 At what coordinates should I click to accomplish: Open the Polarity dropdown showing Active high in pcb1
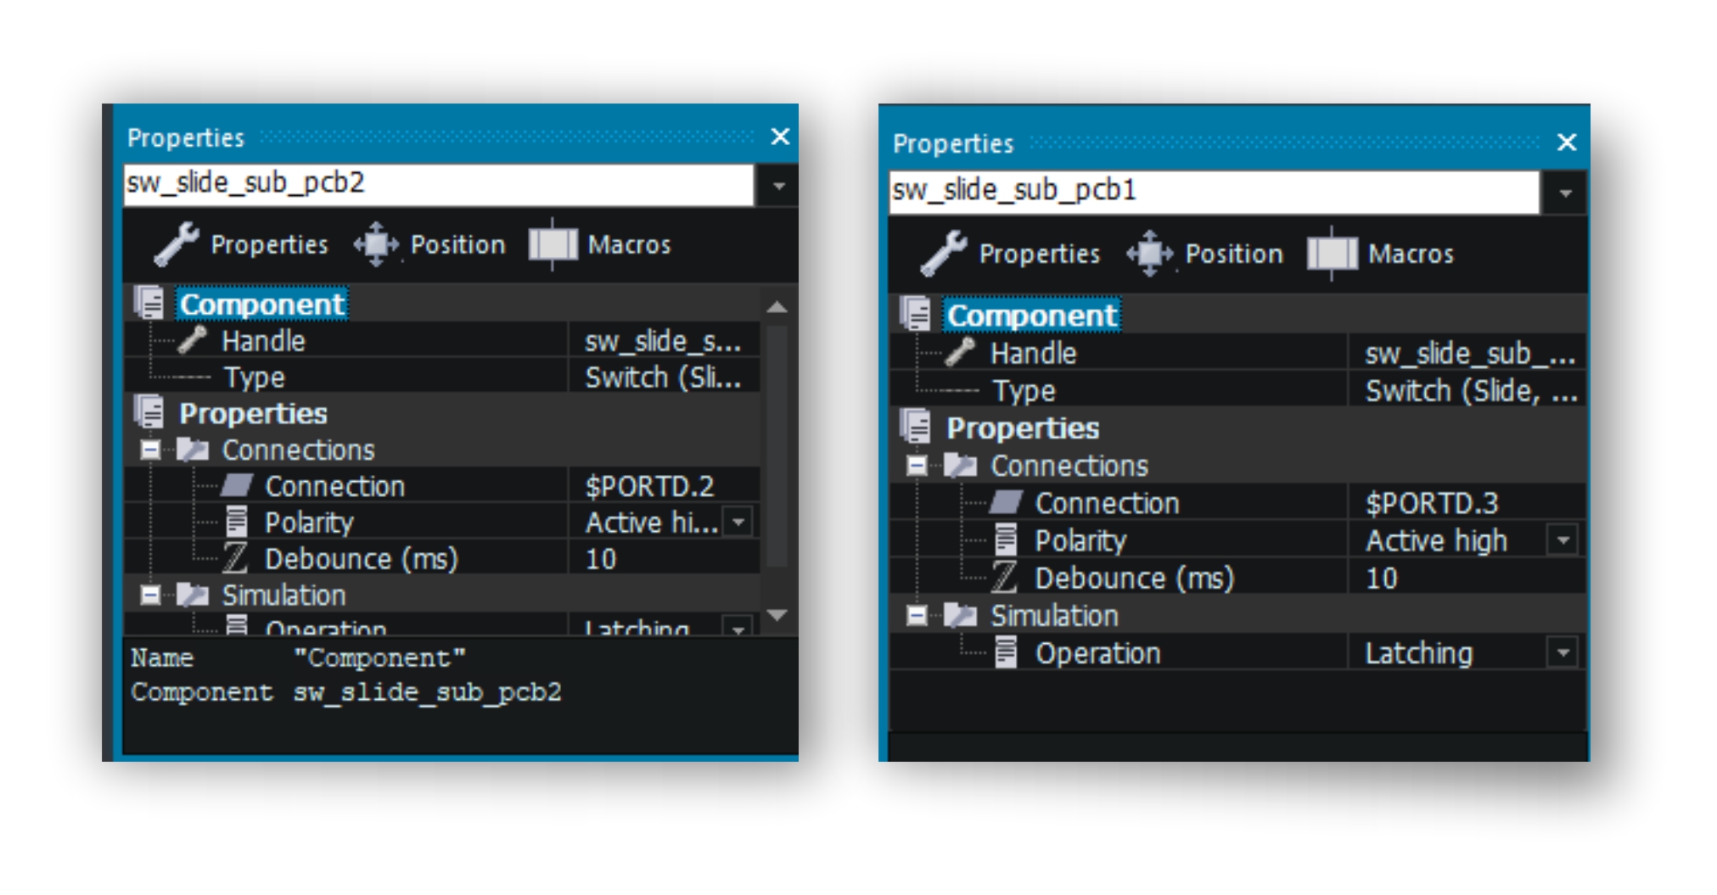click(1563, 540)
